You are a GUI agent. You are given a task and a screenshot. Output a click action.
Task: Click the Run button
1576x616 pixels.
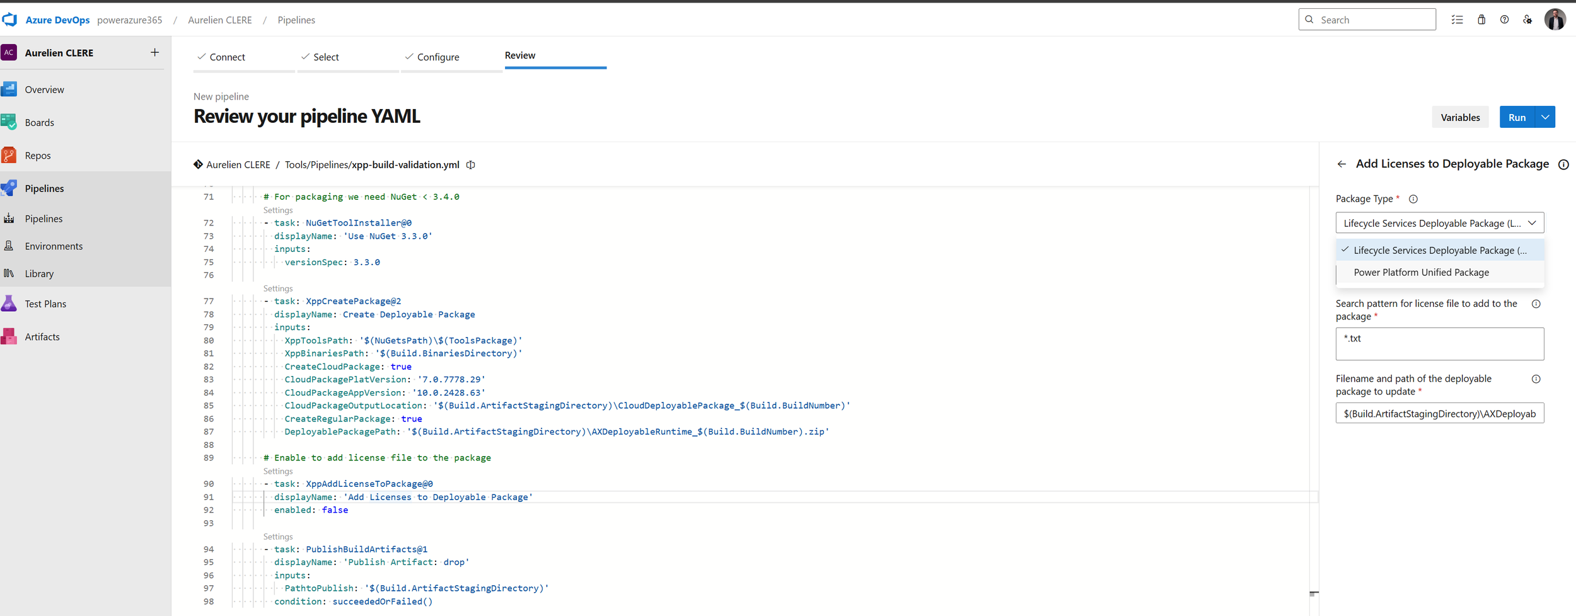coord(1517,117)
